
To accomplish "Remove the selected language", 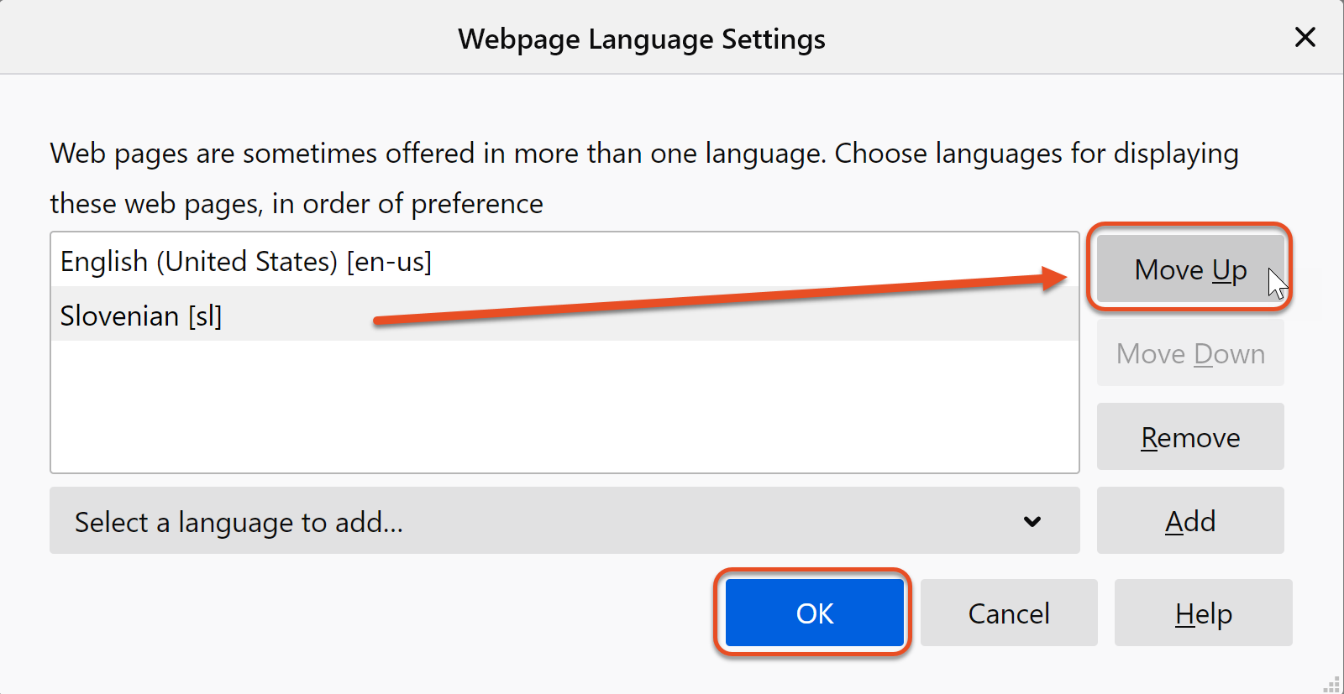I will coord(1189,438).
